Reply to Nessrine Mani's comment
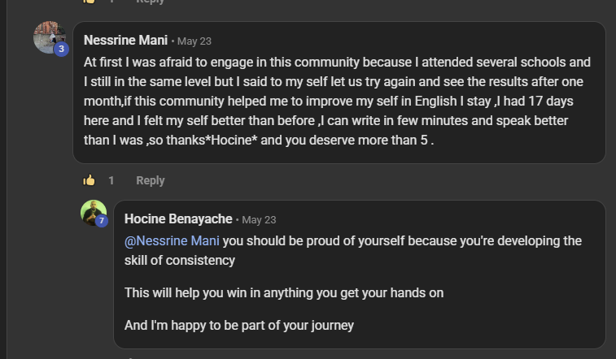616x359 pixels. point(150,180)
